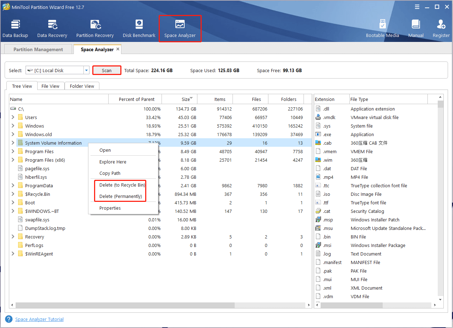Viewport: 453px width, 328px height.
Task: Click the MiniTool app logo in title bar
Action: pos(6,7)
